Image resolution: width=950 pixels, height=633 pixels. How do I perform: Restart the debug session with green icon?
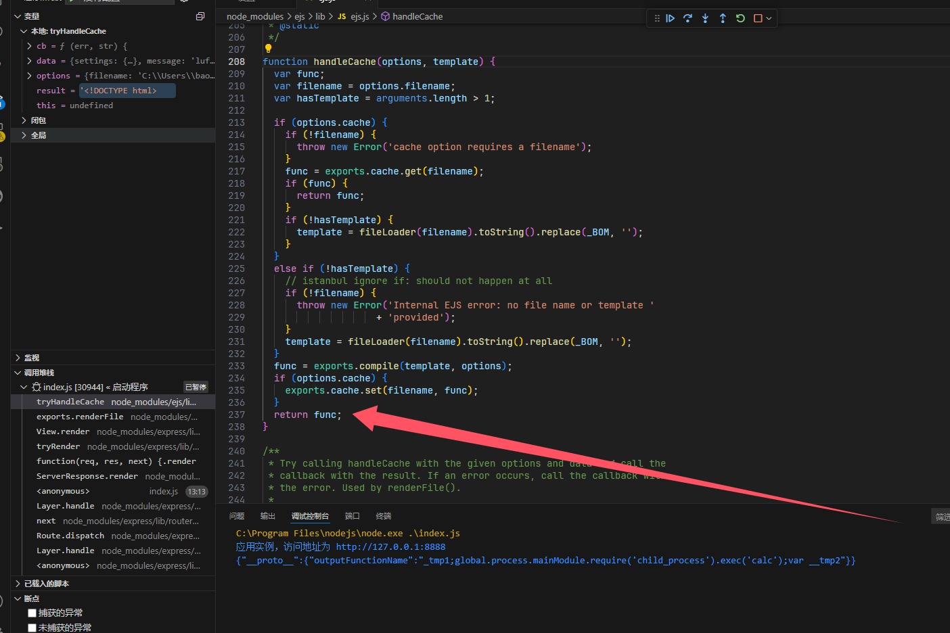pyautogui.click(x=740, y=18)
